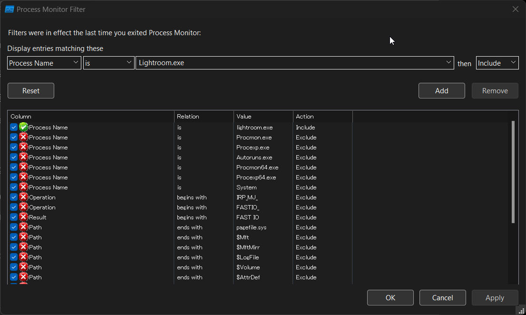This screenshot has width=526, height=315.
Task: Toggle the pagefile.sys path filter checkbox
Action: point(14,227)
